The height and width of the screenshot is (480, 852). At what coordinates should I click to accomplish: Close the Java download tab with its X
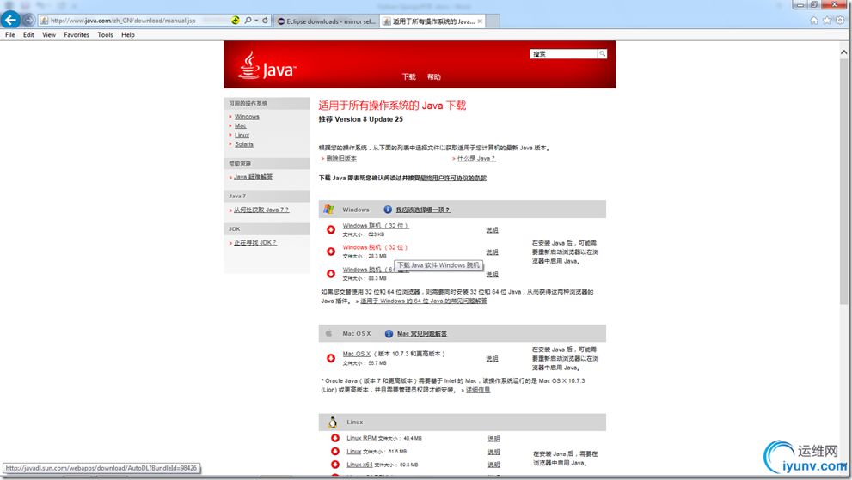(480, 21)
